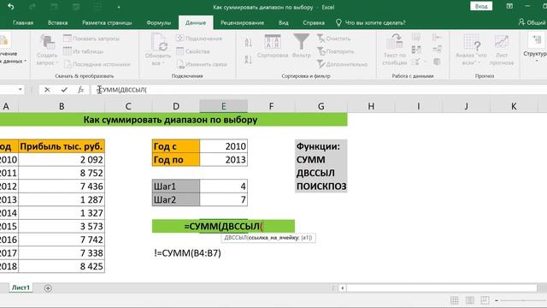The width and height of the screenshot is (547, 308).
Task: Click Шаг1 value cell 4
Action: coord(224,187)
